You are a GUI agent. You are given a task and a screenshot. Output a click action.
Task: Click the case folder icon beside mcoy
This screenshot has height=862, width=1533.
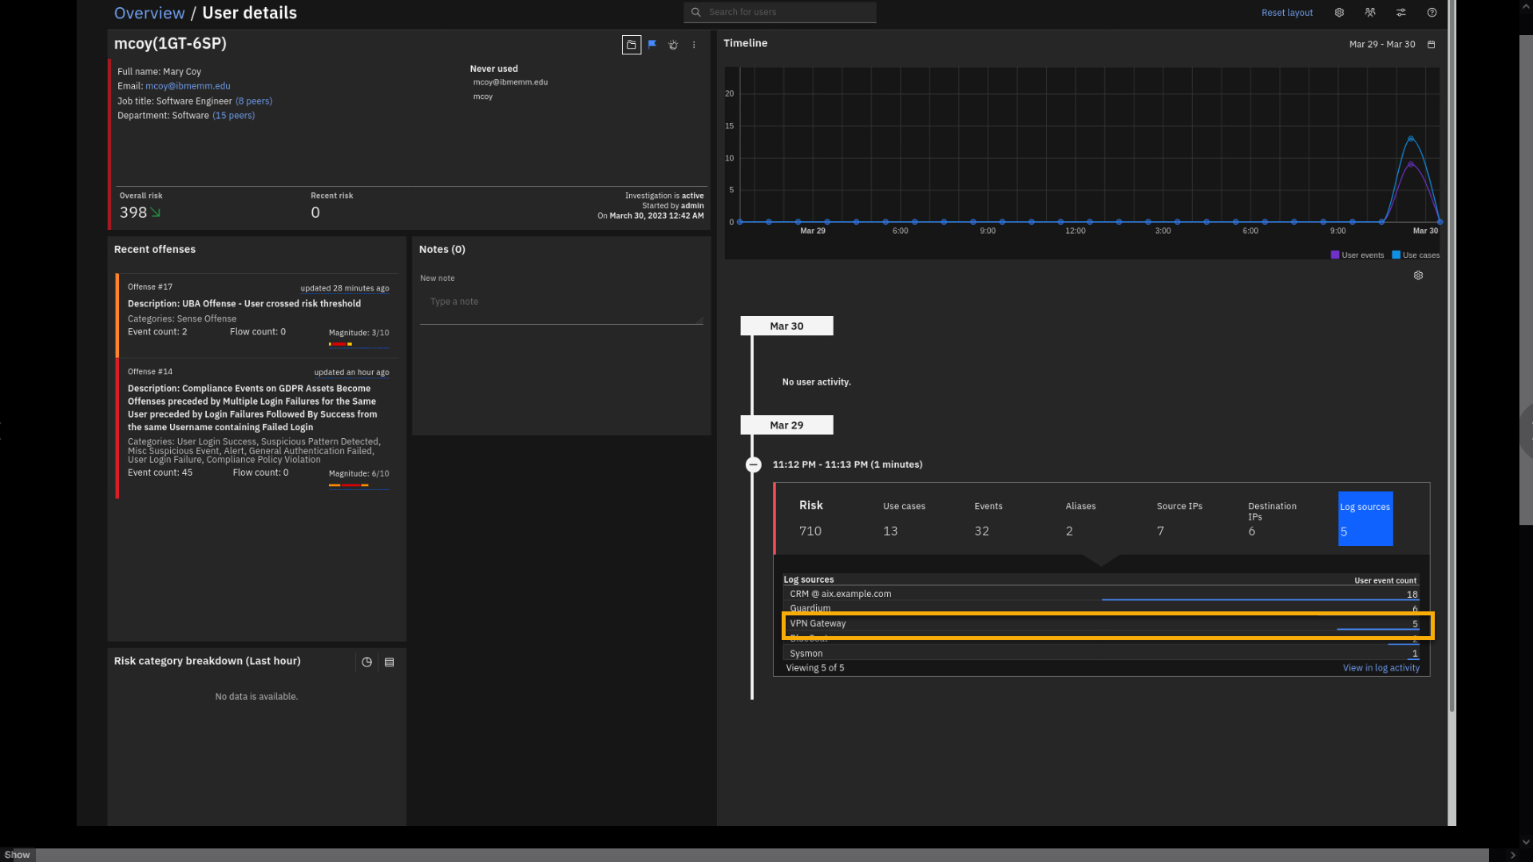click(x=631, y=45)
